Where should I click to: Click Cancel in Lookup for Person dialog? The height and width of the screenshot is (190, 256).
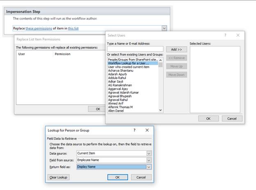(x=141, y=177)
